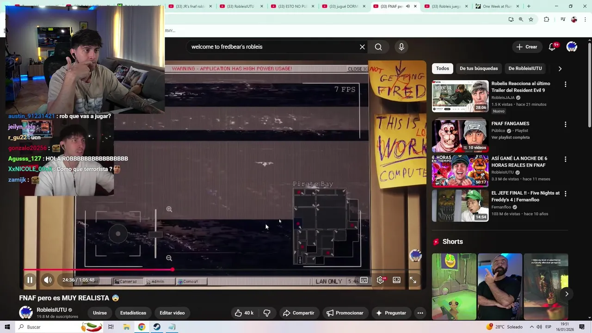Select the Todos filter chip
The height and width of the screenshot is (333, 592).
click(443, 68)
